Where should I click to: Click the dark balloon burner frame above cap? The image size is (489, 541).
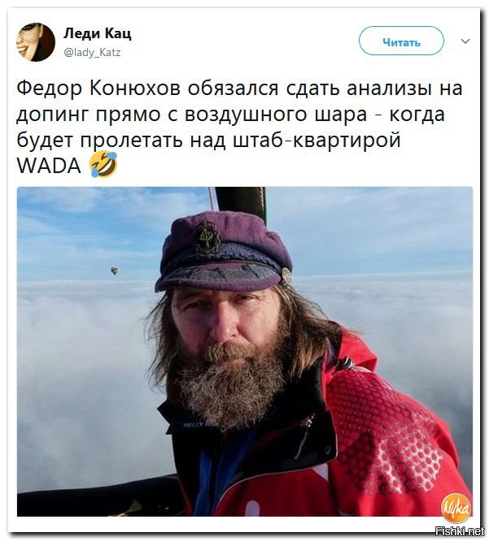[241, 200]
